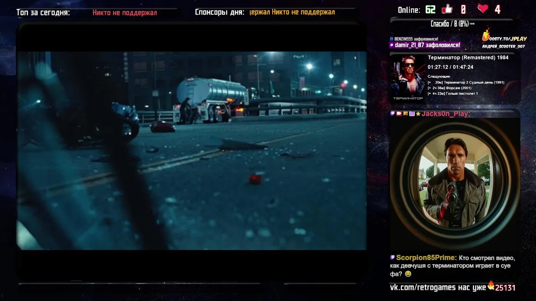Viewport: 536px width, 301px height.
Task: Click the online viewer count 62
Action: click(430, 9)
